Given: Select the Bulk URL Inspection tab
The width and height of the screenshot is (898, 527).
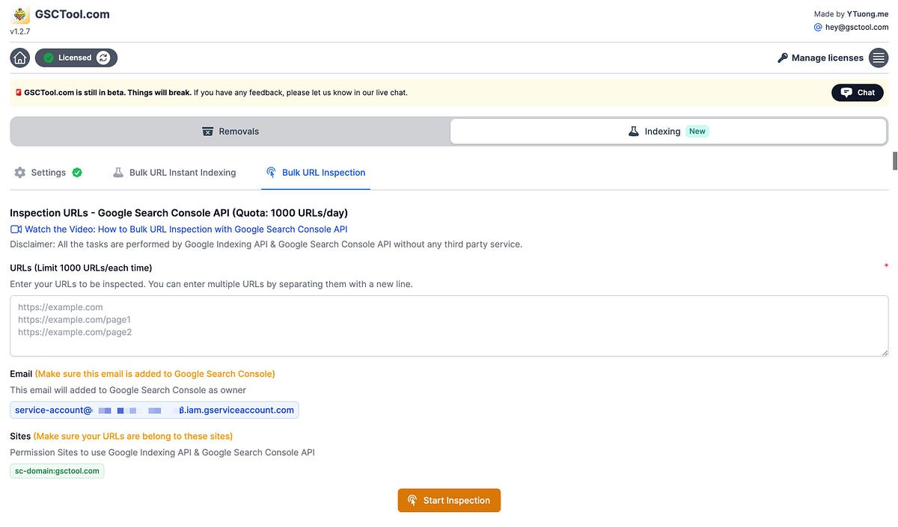Looking at the screenshot, I should [x=323, y=172].
